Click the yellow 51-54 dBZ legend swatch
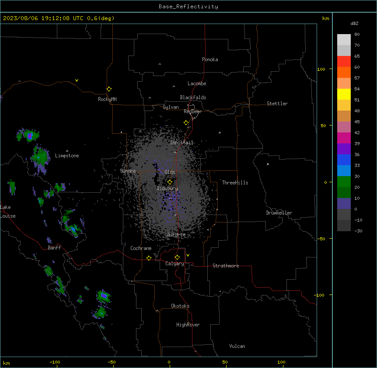 [x=344, y=94]
